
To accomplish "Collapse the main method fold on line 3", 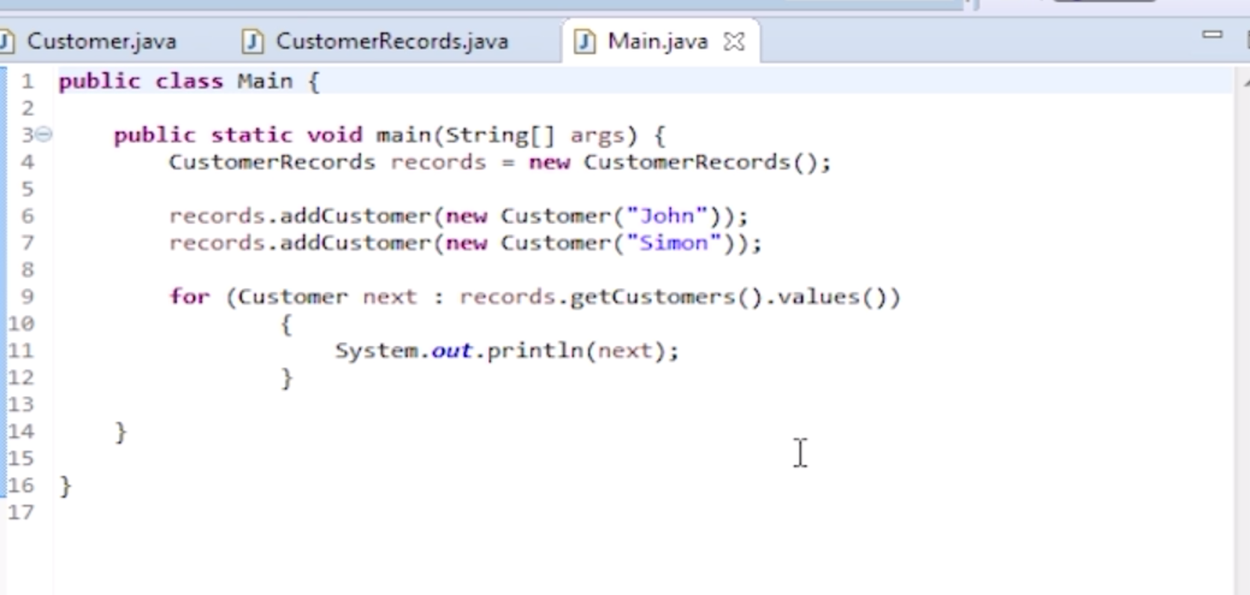I will (44, 135).
